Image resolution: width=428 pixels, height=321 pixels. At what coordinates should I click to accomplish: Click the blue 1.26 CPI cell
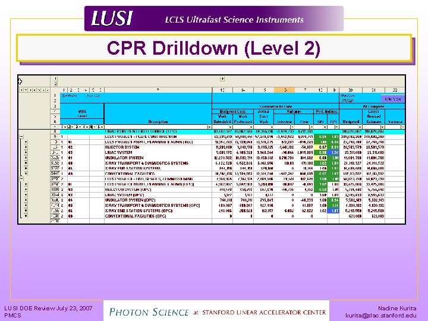coord(333,152)
